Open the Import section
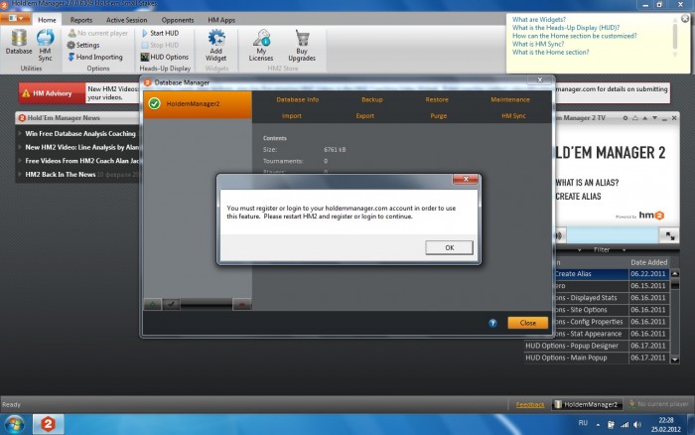Image resolution: width=695 pixels, height=435 pixels. click(291, 116)
